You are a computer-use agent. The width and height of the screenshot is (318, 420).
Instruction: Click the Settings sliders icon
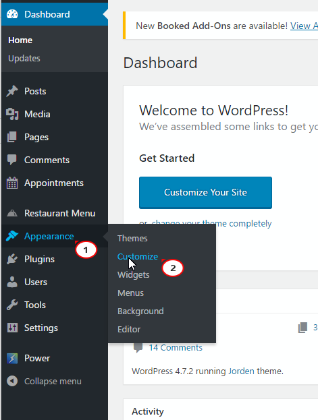(12, 328)
